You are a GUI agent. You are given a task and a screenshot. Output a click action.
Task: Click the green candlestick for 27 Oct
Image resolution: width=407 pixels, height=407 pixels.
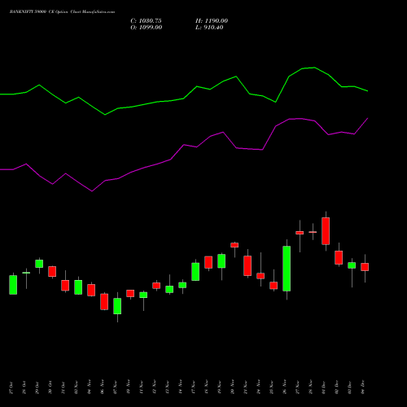coord(13,285)
